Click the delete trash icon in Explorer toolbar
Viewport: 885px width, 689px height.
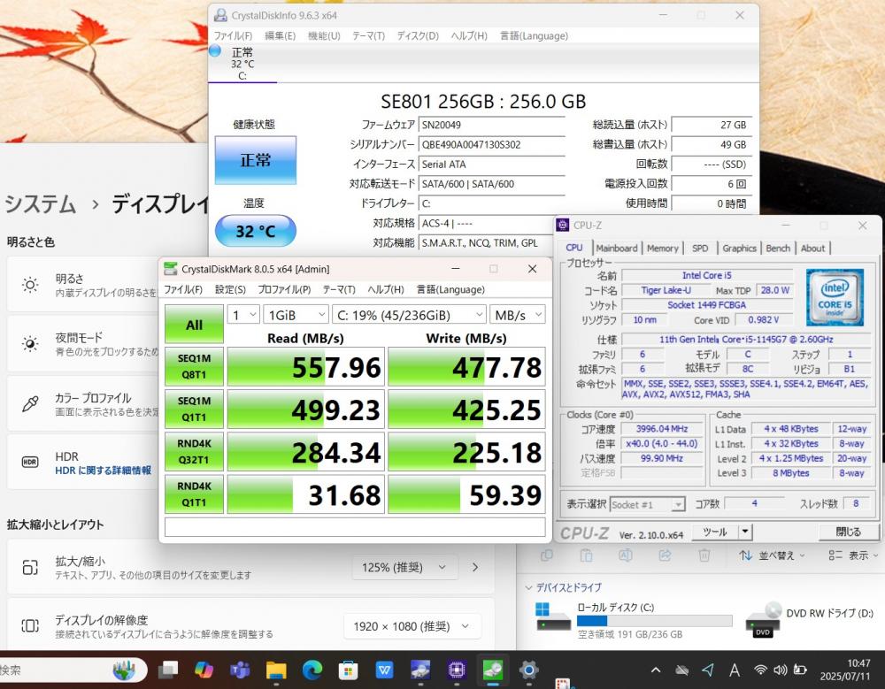tap(704, 555)
